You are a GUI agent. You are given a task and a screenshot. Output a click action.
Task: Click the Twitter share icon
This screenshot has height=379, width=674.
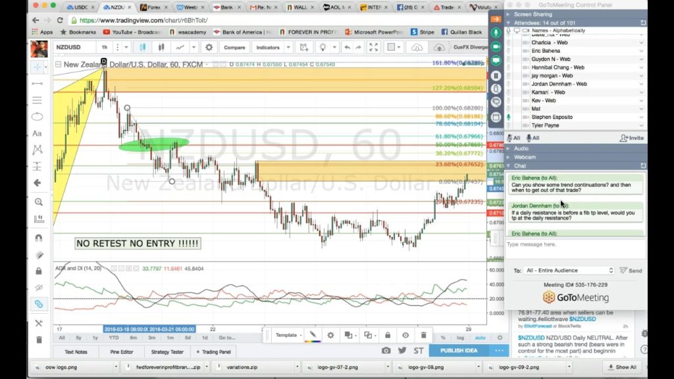[x=402, y=350]
